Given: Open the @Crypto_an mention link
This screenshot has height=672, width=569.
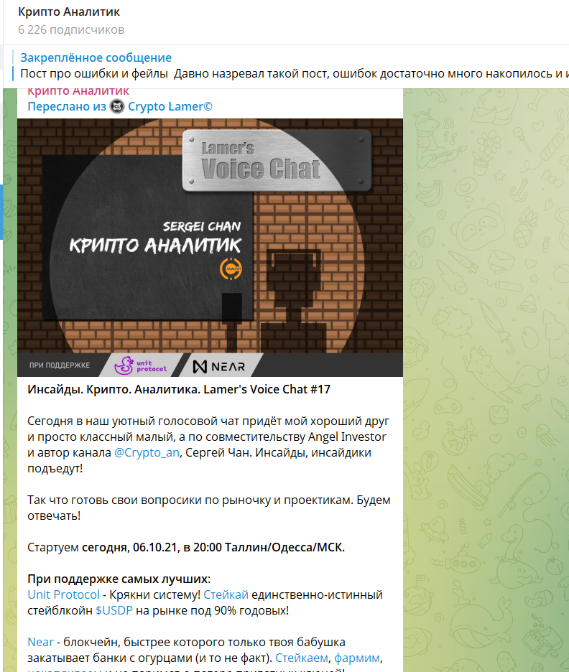Looking at the screenshot, I should pos(147,452).
